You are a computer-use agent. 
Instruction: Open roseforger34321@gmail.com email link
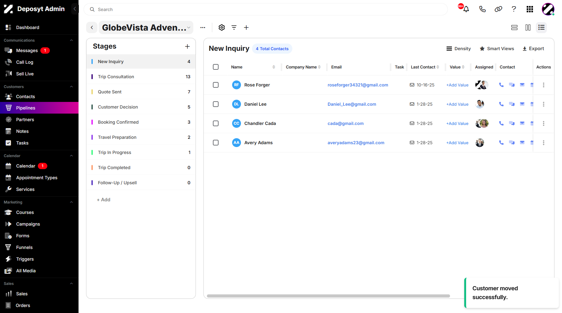358,85
